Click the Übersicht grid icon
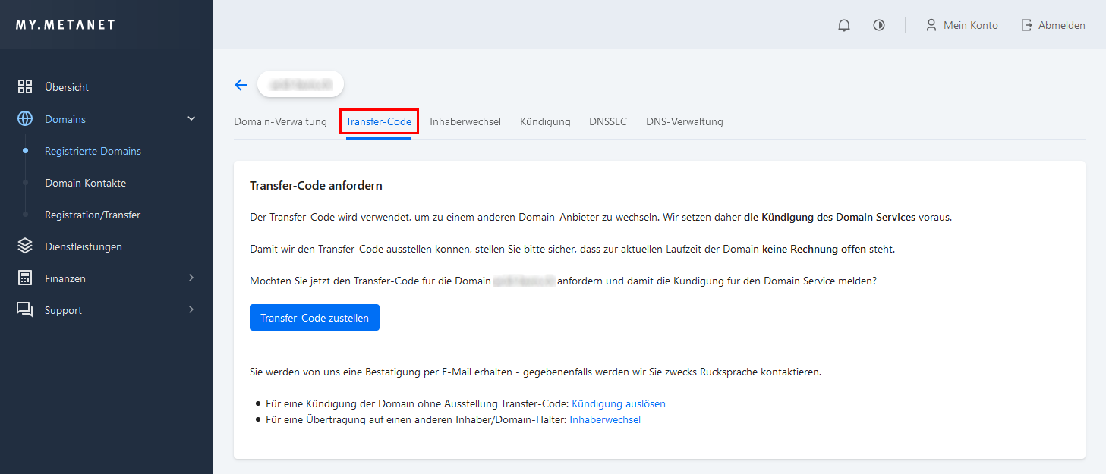Screen dimensions: 1106x474 [25, 86]
